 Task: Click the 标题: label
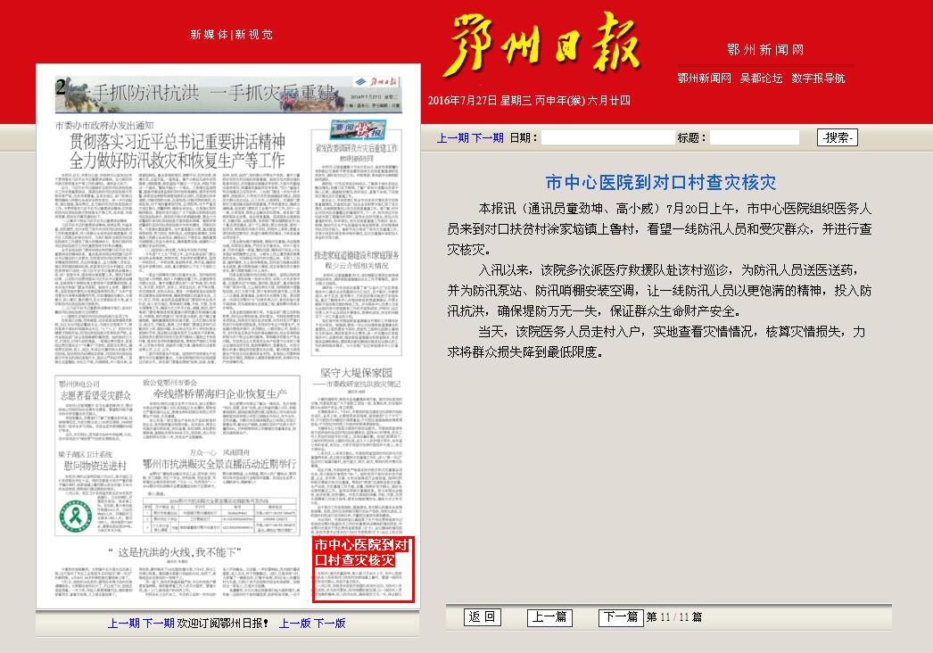tap(691, 137)
